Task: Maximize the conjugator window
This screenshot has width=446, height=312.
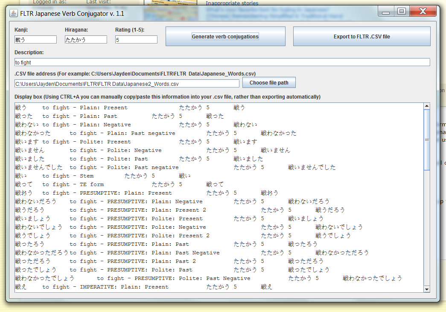Action: pyautogui.click(x=401, y=12)
